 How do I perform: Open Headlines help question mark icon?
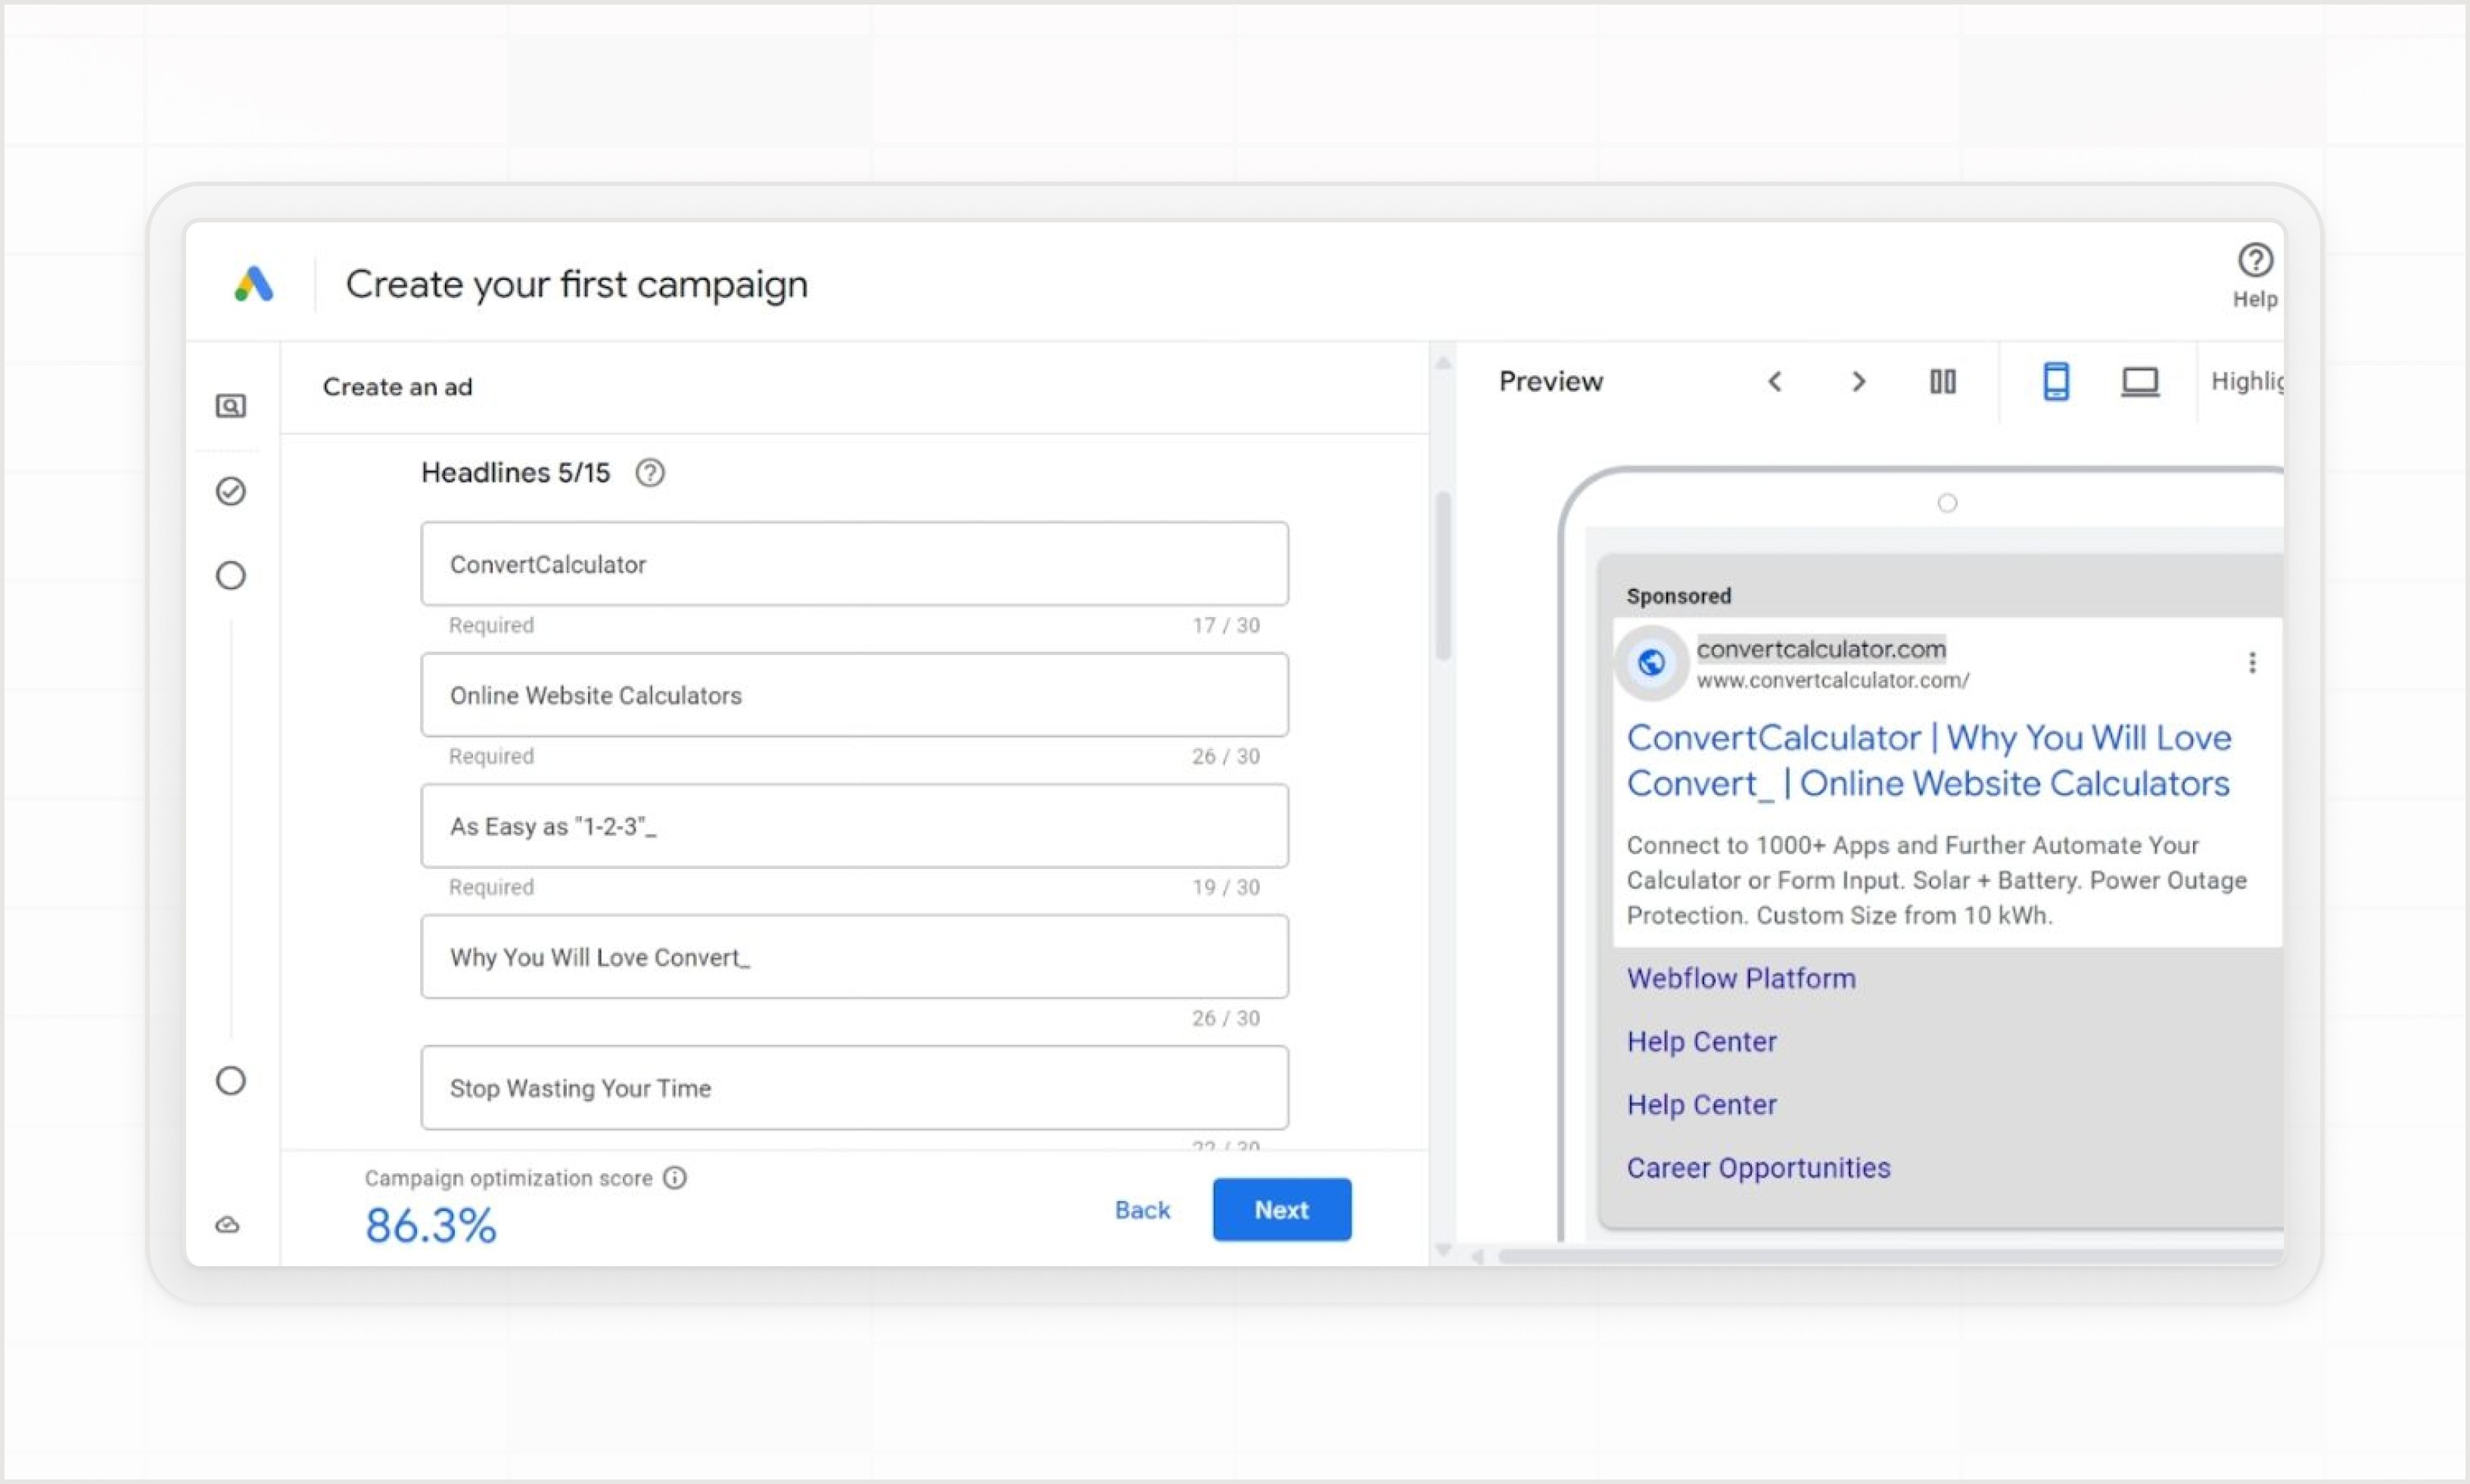[650, 472]
